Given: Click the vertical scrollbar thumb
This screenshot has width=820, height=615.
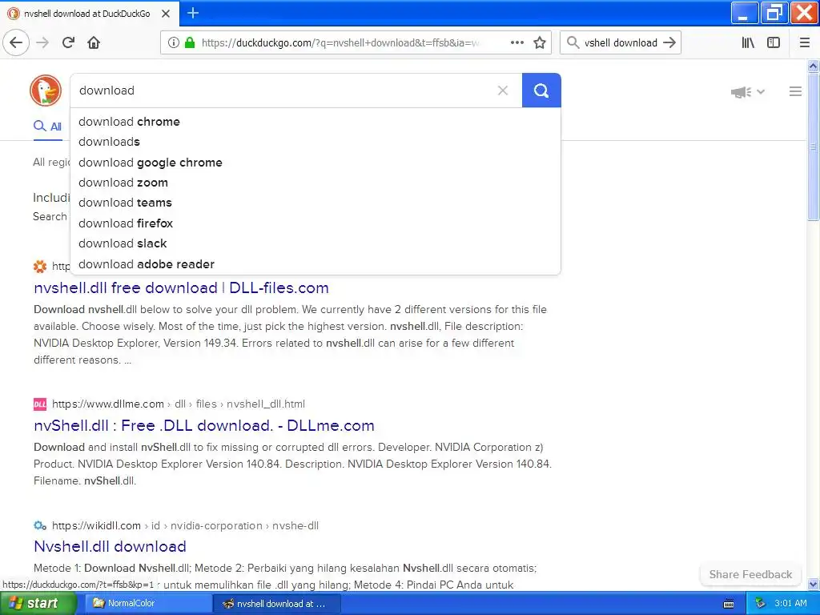Looking at the screenshot, I should click(x=813, y=147).
